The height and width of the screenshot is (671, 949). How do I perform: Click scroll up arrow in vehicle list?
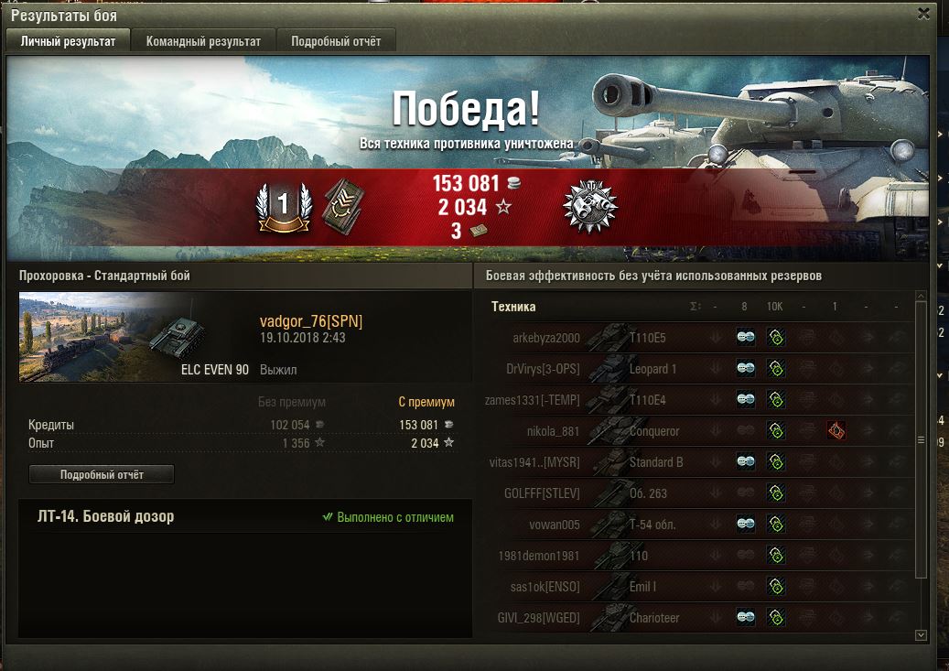click(x=921, y=296)
